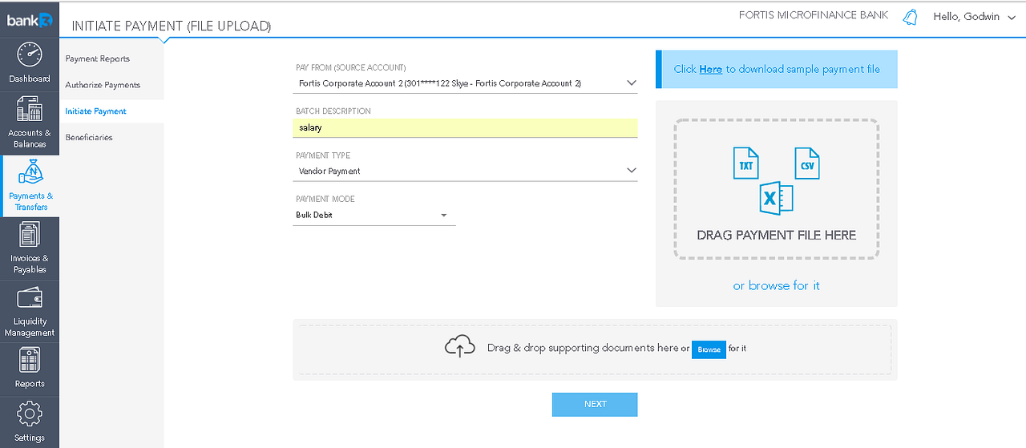Screen dimensions: 1026x448
Task: Open the Reports clipboard icon
Action: (30, 361)
